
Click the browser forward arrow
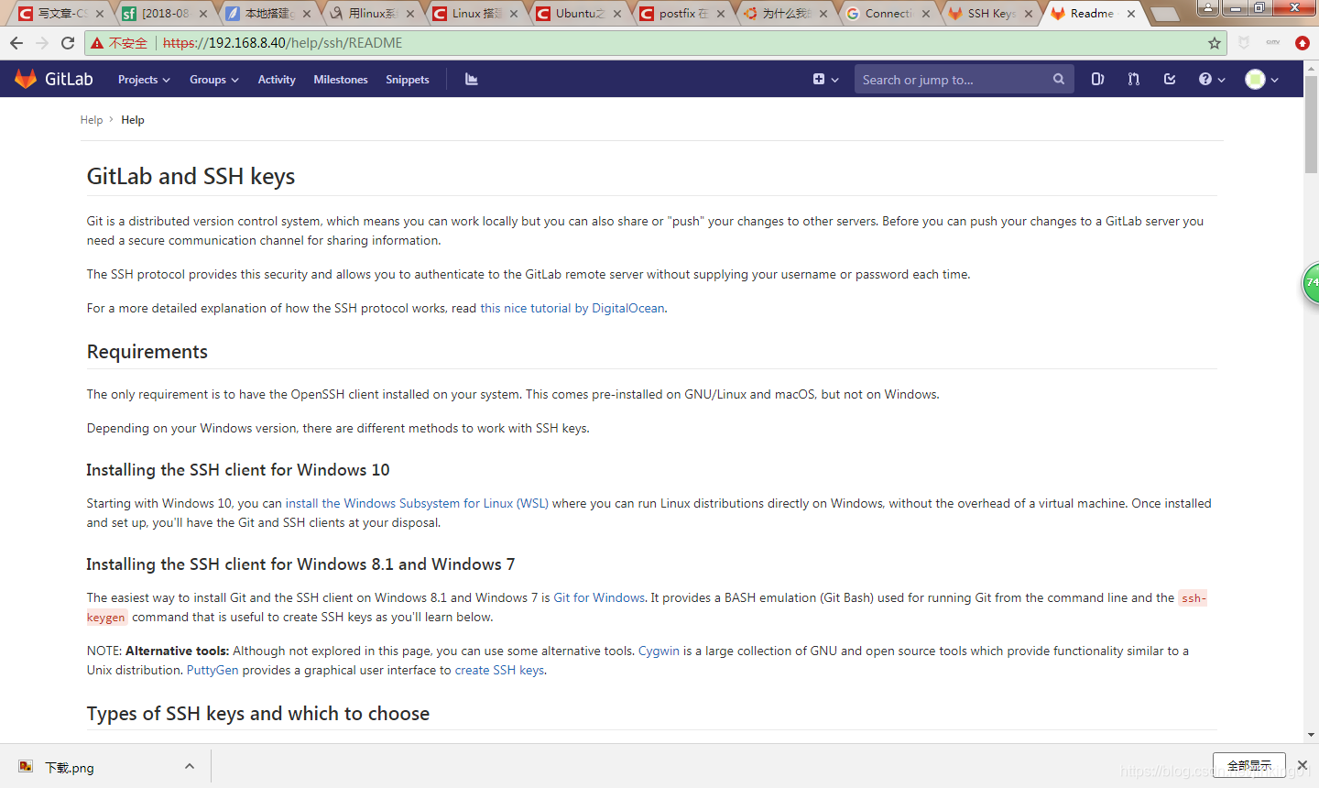pyautogui.click(x=42, y=43)
